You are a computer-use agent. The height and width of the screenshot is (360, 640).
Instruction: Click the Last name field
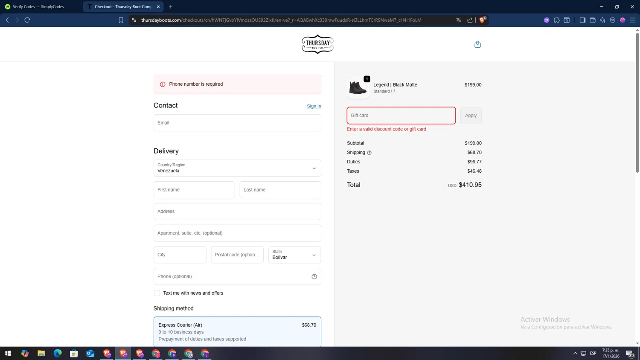pyautogui.click(x=280, y=190)
